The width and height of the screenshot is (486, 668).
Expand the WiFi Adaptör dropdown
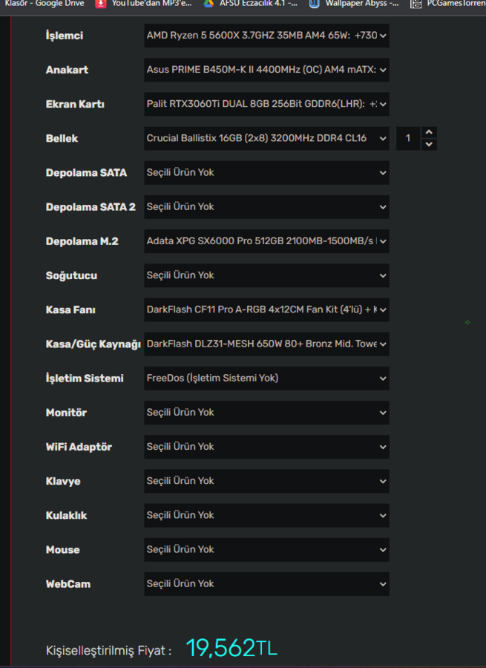(266, 447)
